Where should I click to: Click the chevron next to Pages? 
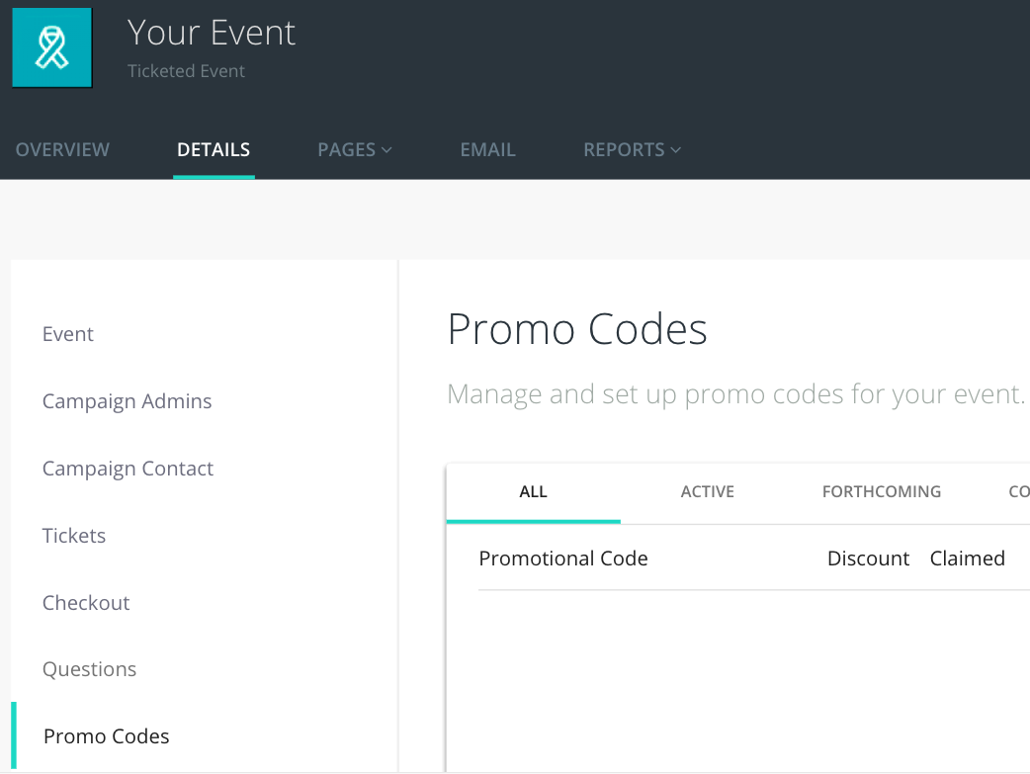pos(386,150)
